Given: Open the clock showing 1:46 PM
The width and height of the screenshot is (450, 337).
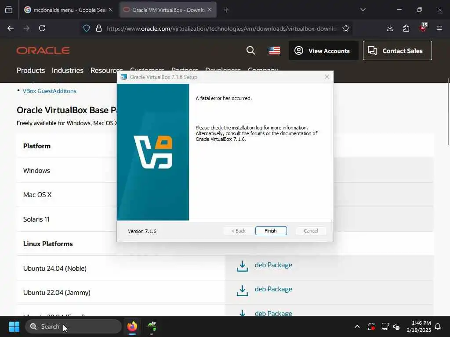Looking at the screenshot, I should (419, 326).
